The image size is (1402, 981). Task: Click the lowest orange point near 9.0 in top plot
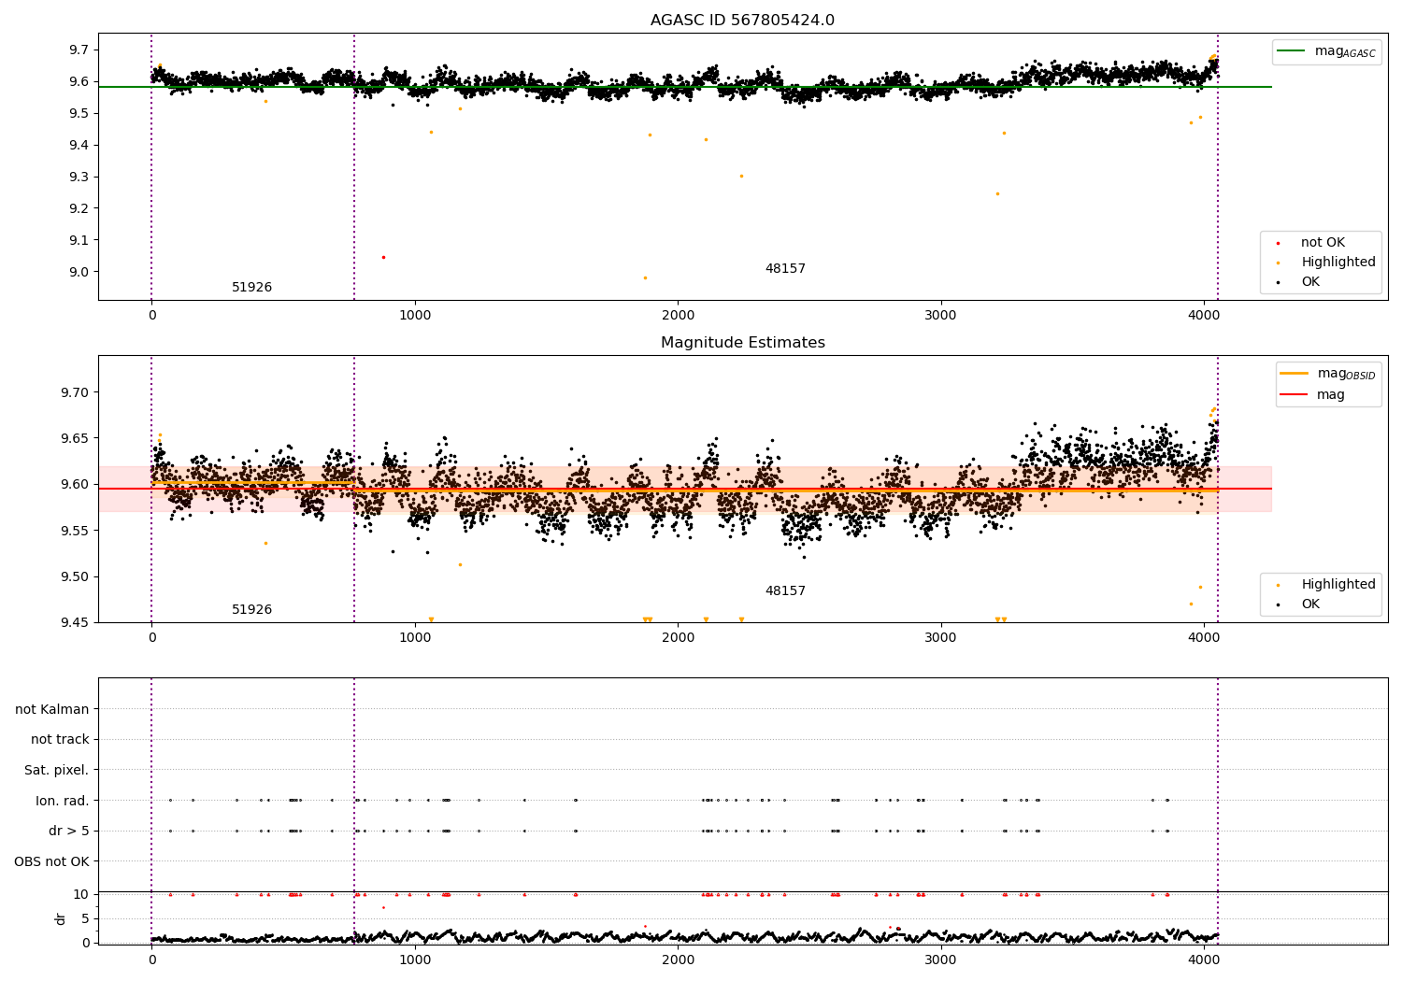tap(645, 277)
